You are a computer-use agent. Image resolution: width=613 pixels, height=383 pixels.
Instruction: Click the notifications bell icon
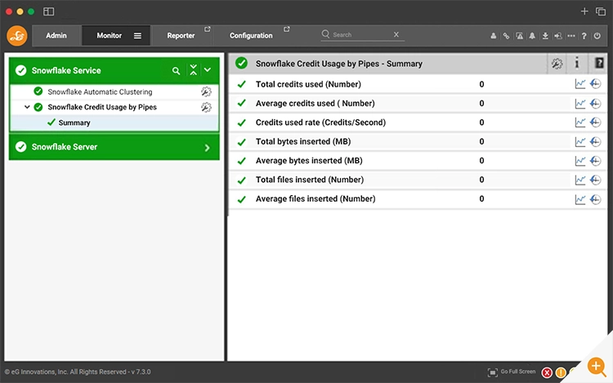(x=532, y=36)
